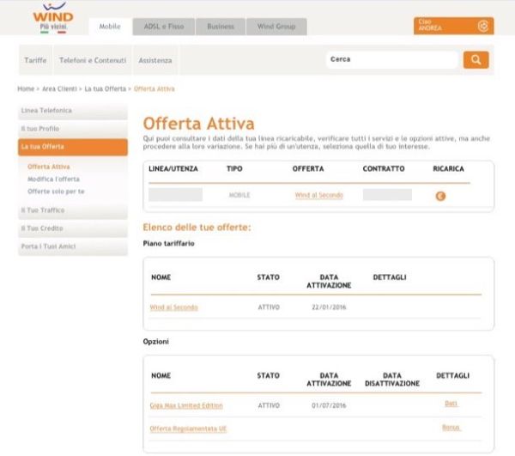Open Modifica l'offerta in the sidebar

coord(53,179)
